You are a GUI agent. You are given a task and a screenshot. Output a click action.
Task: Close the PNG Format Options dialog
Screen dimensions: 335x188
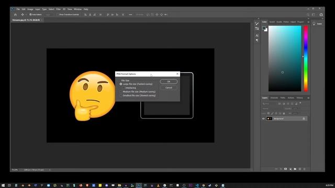[x=177, y=74]
